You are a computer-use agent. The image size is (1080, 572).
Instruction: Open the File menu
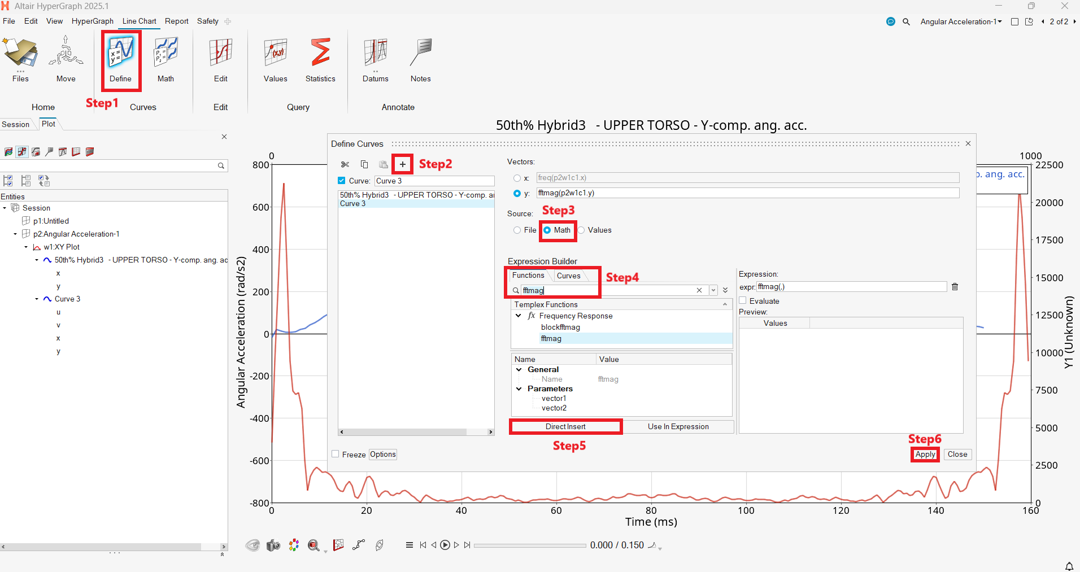(x=9, y=21)
